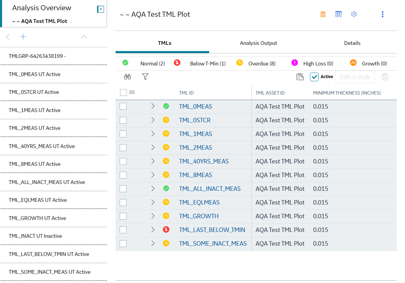Open the blue table grid icon
The image size is (405, 283).
[338, 14]
